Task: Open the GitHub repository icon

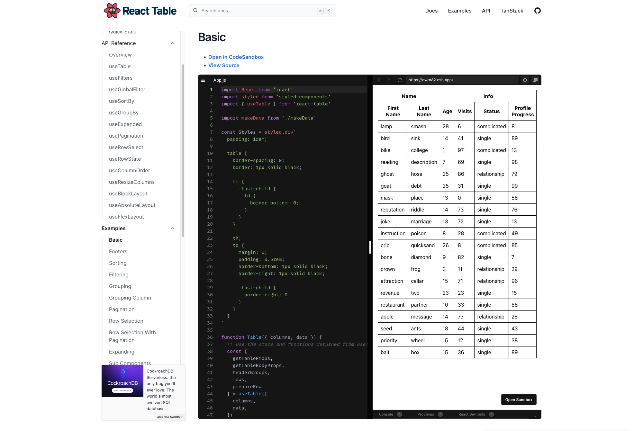Action: coord(538,11)
